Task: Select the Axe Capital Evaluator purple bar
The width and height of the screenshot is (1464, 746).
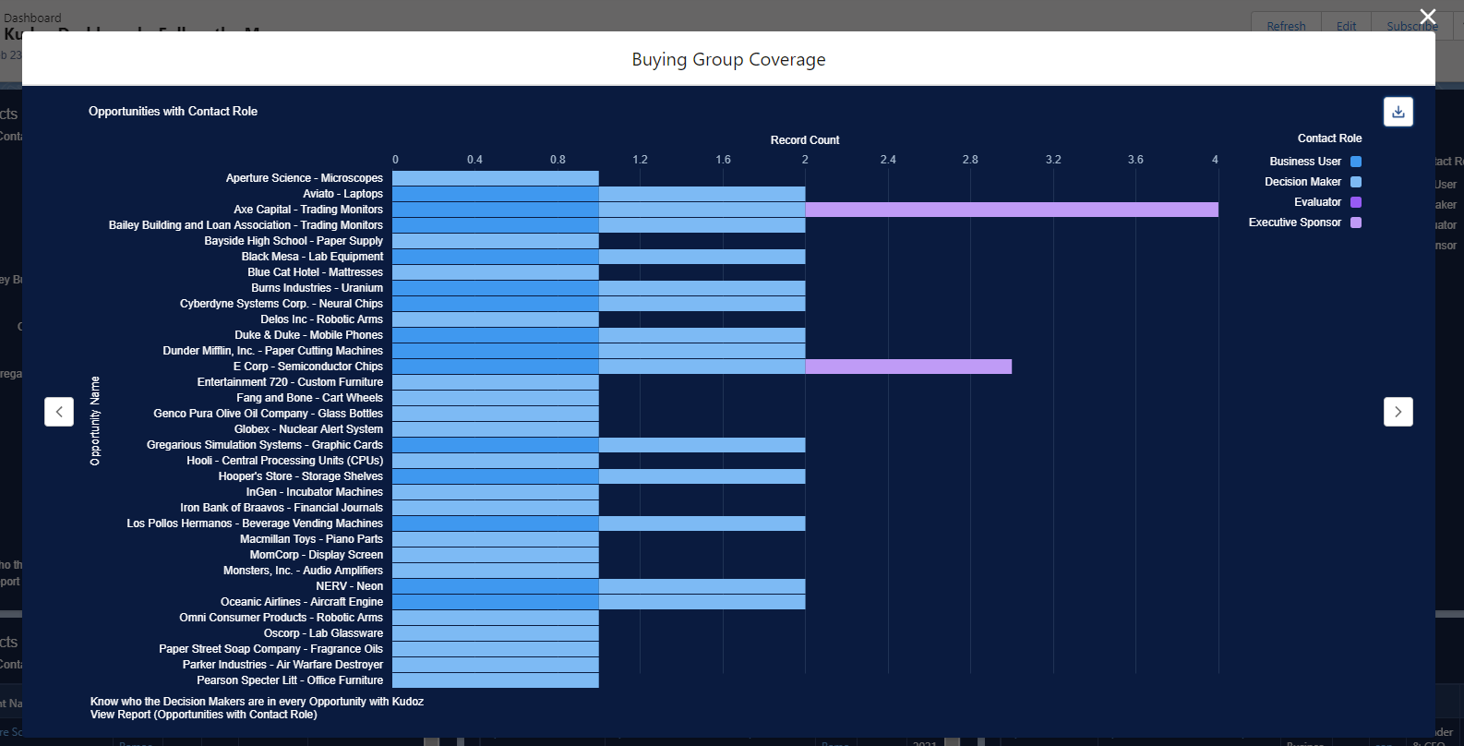Action: pos(1012,210)
